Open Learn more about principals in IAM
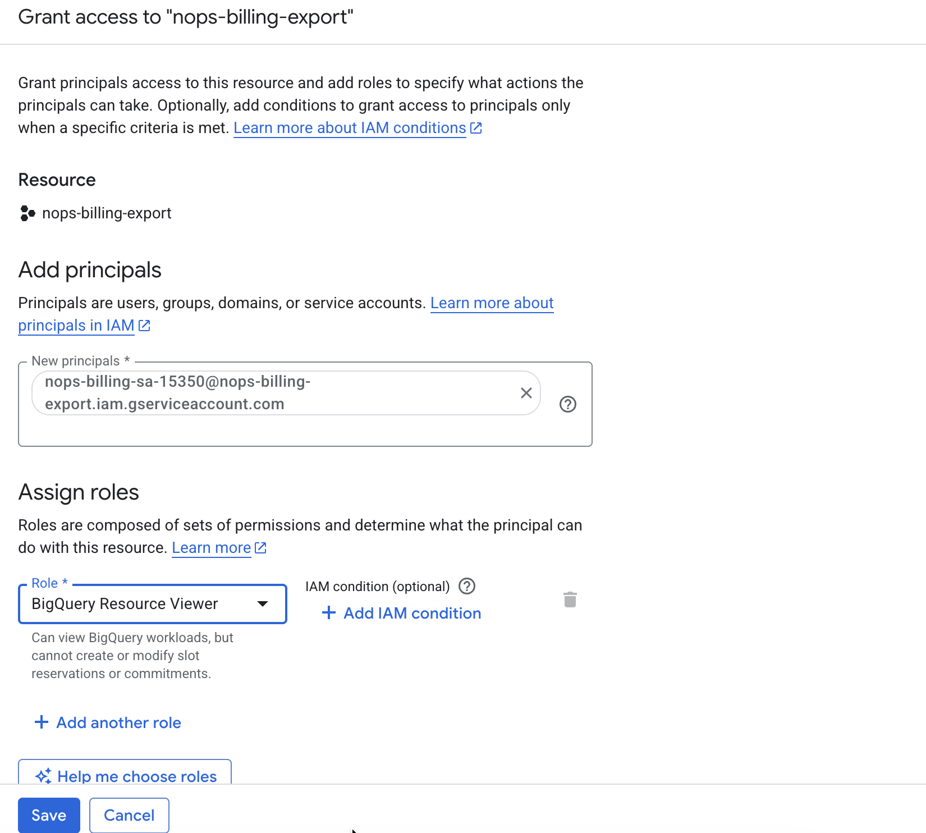 pyautogui.click(x=76, y=325)
